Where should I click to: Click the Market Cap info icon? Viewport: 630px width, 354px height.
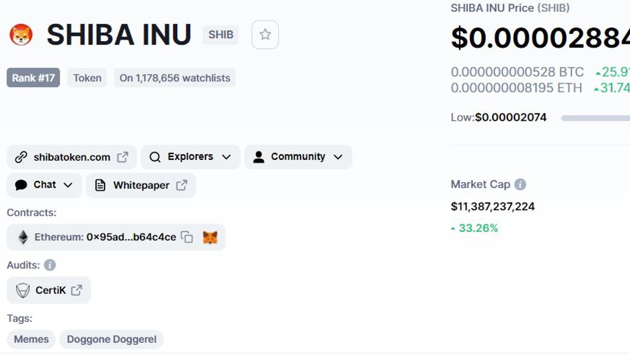pos(520,184)
